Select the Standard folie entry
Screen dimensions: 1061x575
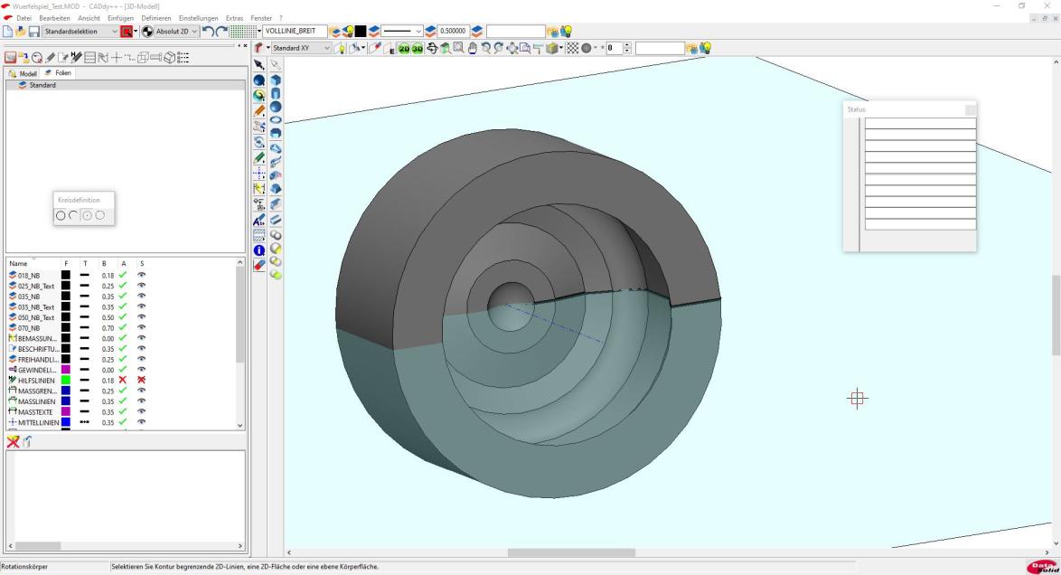(x=42, y=85)
